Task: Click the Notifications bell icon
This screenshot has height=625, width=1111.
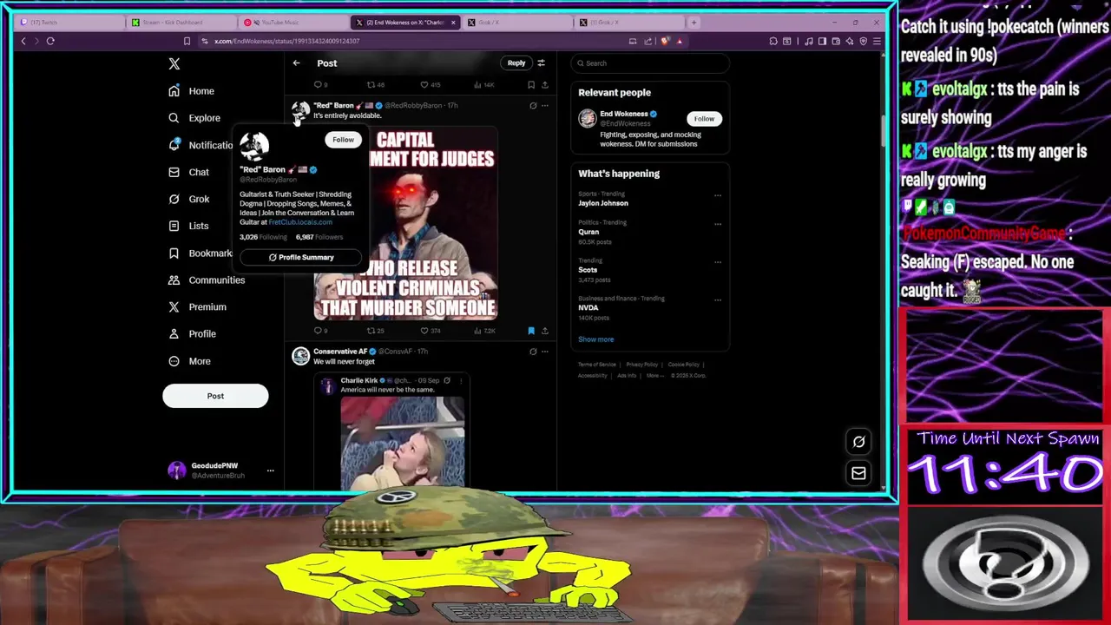Action: (x=174, y=145)
